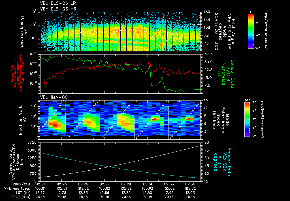
Task: Select the 'VEx ELS-06 HR' title text
Action: point(58,9)
